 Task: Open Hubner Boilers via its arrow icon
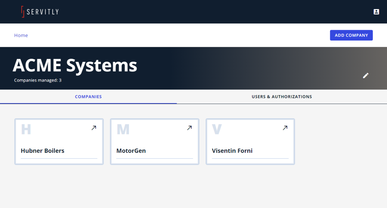[94, 128]
